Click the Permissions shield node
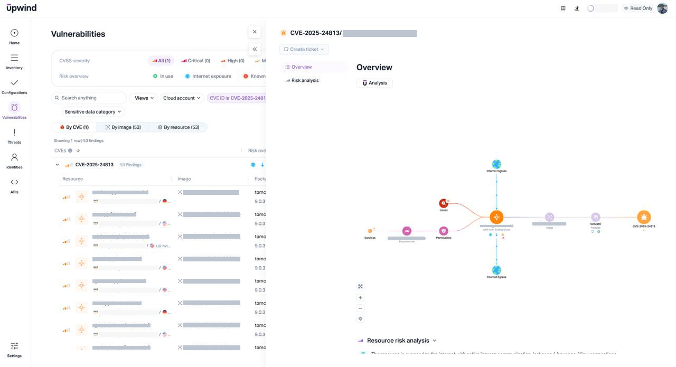This screenshot has width=676, height=367. point(444,231)
